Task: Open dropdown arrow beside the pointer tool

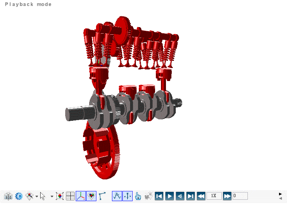Action: 52,196
